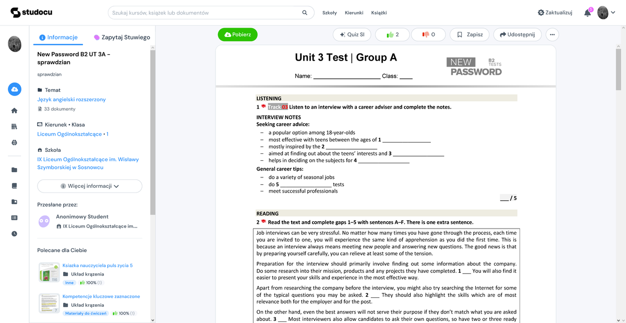
Task: Click the search magnifier icon
Action: (x=305, y=12)
